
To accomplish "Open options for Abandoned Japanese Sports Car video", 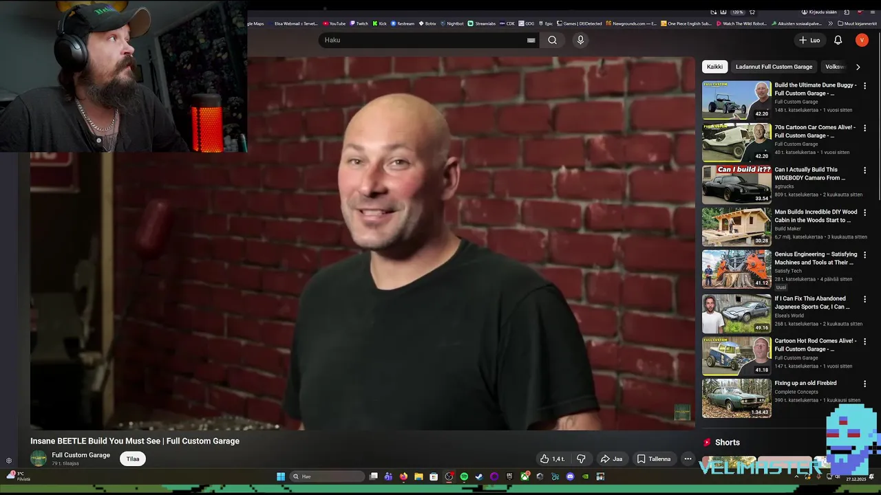I will click(865, 300).
